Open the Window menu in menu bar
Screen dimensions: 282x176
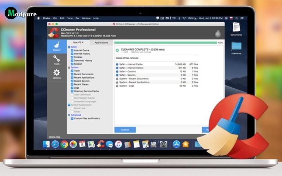click(86, 18)
